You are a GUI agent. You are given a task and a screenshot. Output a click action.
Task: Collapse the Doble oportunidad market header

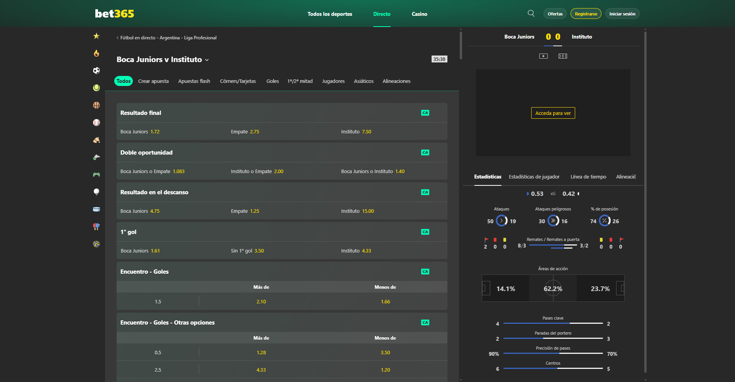282,153
